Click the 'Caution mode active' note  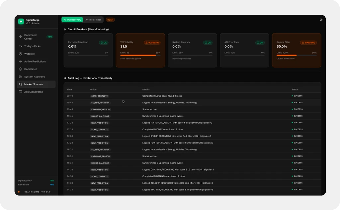click(285, 58)
